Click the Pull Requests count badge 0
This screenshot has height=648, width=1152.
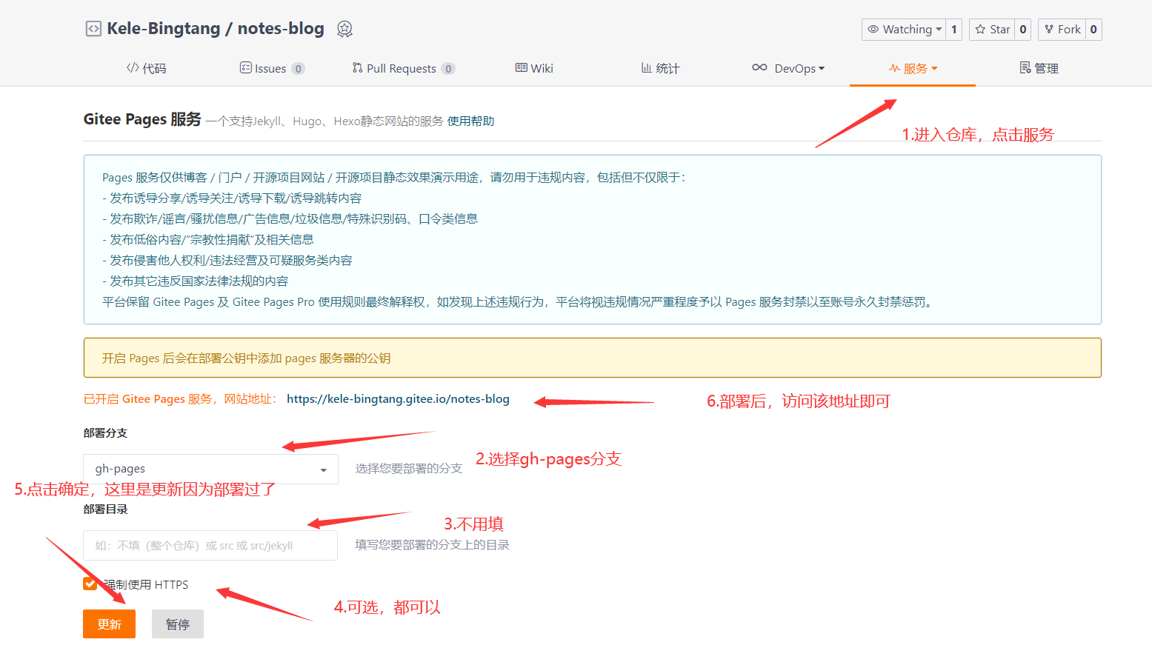click(x=448, y=69)
